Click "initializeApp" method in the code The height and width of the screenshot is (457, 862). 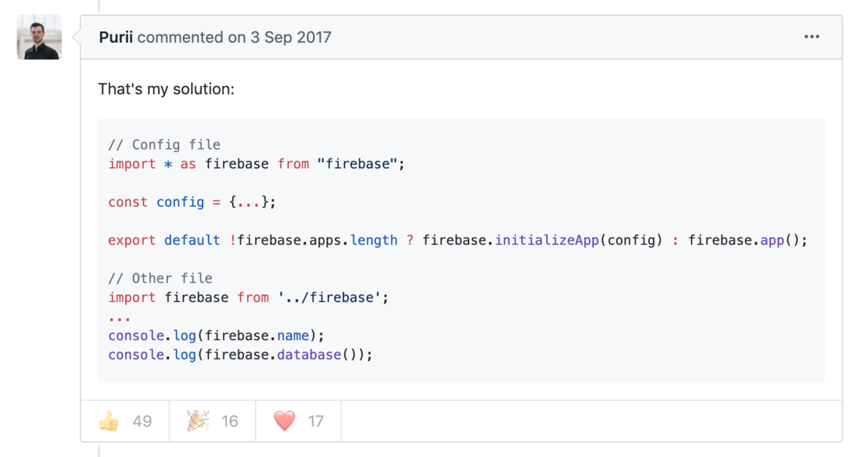(x=547, y=240)
